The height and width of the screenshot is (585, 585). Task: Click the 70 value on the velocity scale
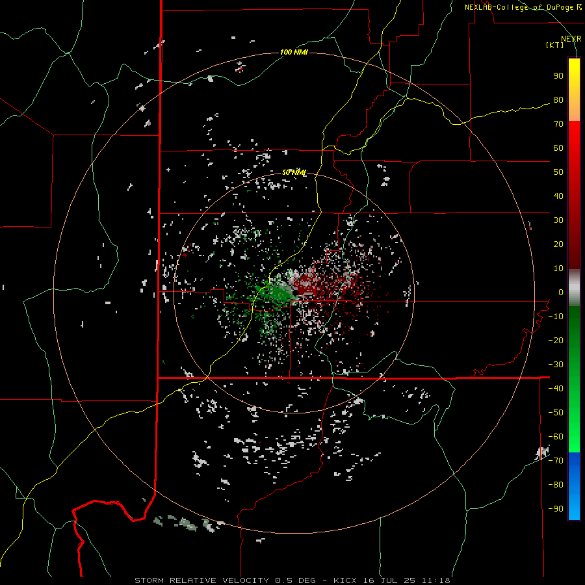tap(558, 124)
